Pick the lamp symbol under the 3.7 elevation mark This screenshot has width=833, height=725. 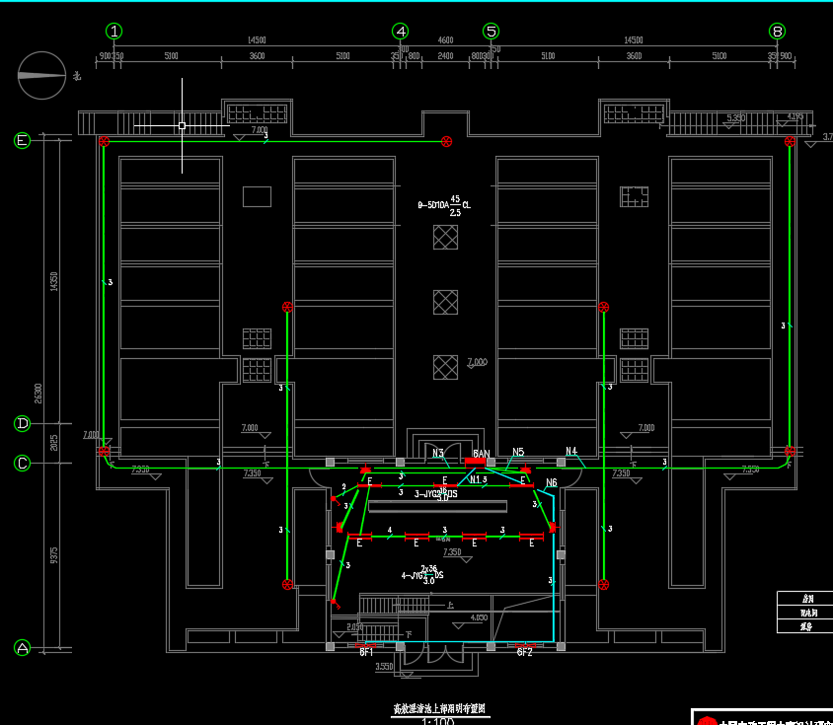790,141
